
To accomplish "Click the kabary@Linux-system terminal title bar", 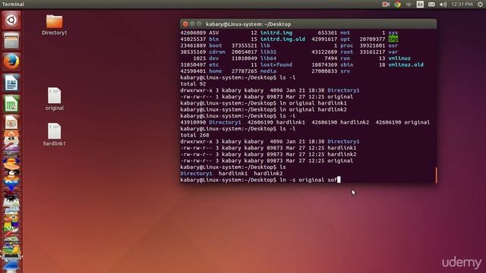I will point(308,24).
